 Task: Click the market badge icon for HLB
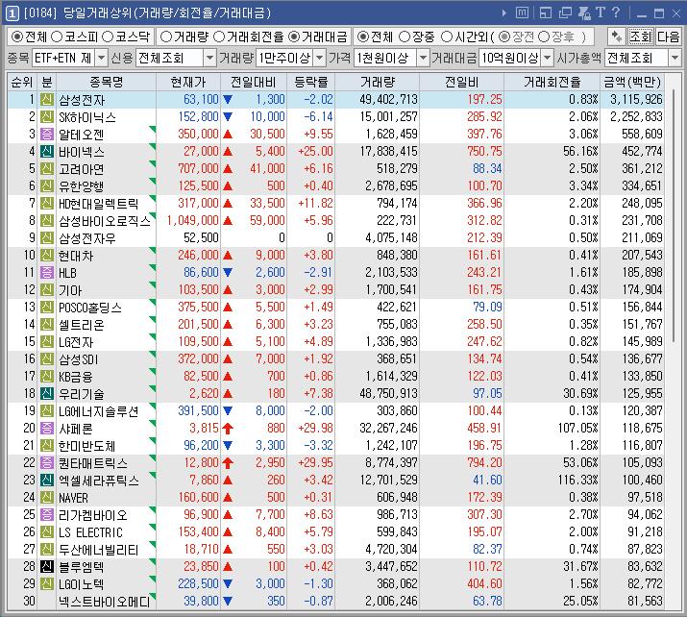(47, 273)
